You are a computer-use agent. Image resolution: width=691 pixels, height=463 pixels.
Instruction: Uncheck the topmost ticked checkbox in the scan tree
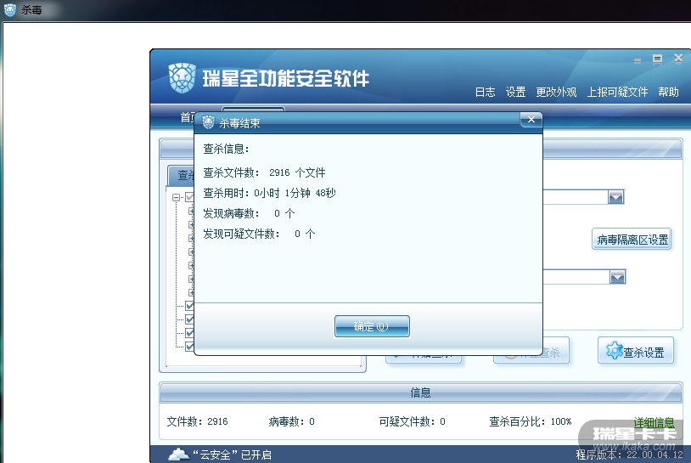pos(190,306)
